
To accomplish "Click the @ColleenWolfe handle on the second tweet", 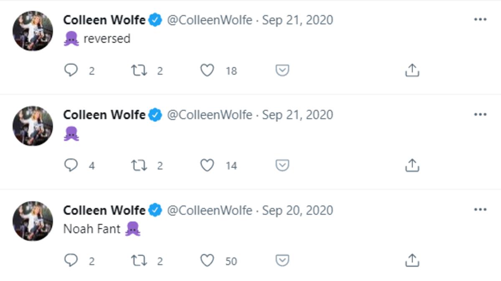I will (x=210, y=115).
